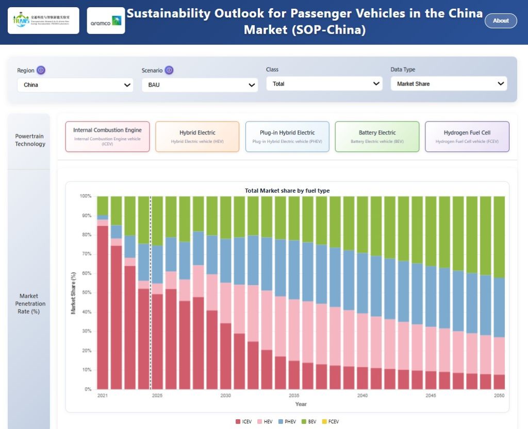
Task: Open the About page
Action: pos(501,21)
